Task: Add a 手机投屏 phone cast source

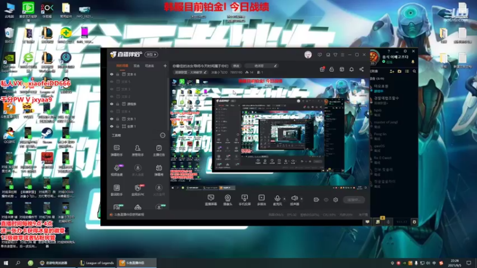Action: (x=244, y=200)
